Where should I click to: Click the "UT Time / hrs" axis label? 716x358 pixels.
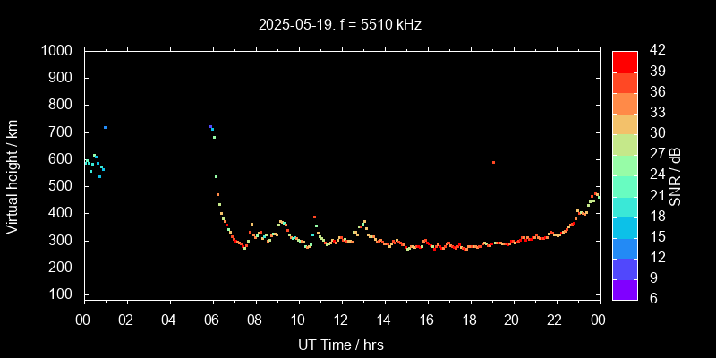point(340,344)
